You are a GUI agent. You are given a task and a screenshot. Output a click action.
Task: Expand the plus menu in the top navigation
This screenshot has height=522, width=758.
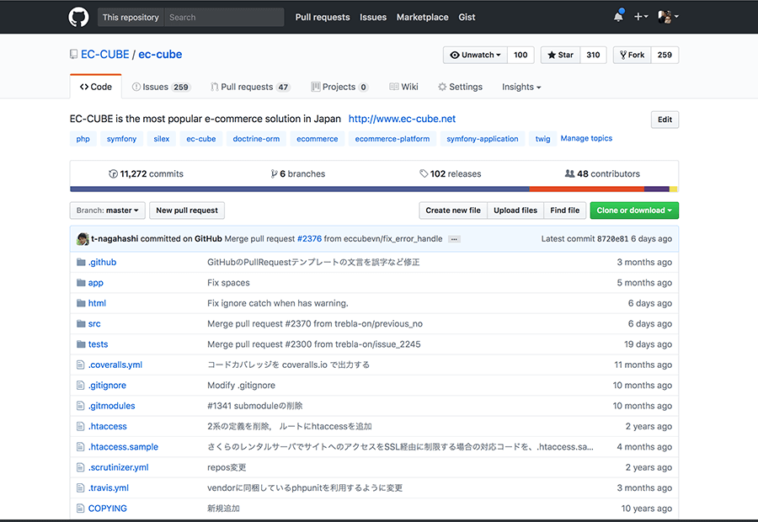(641, 16)
